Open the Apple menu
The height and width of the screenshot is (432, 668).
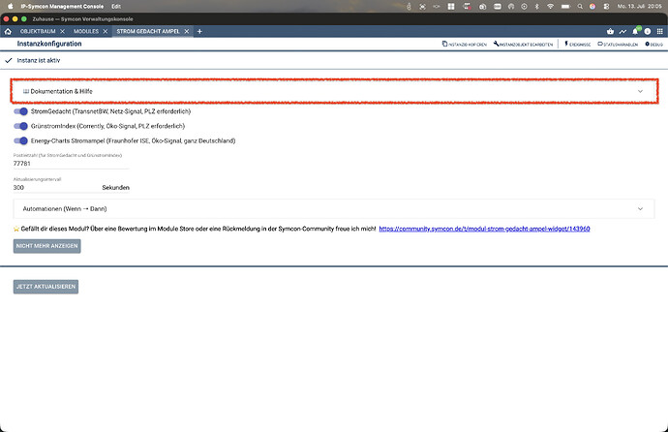[11, 7]
